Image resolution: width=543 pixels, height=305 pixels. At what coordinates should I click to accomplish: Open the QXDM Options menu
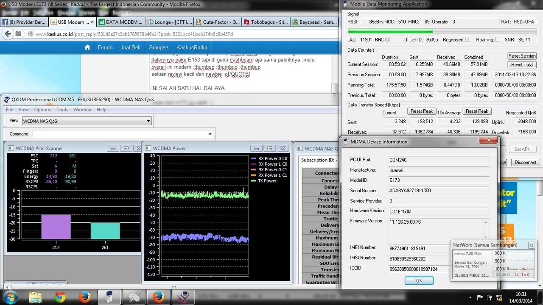point(42,109)
